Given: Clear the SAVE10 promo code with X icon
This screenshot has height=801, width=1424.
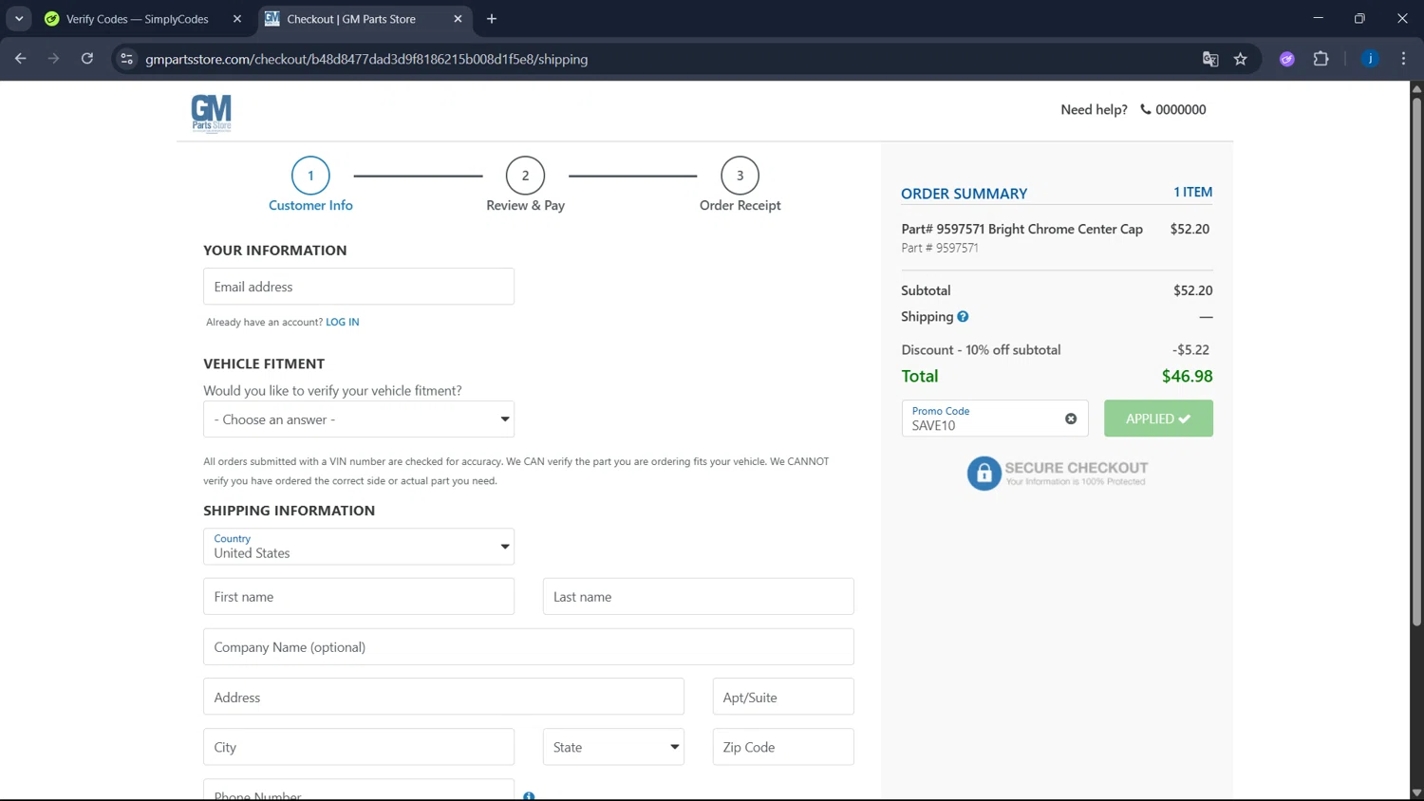Looking at the screenshot, I should coord(1071,419).
